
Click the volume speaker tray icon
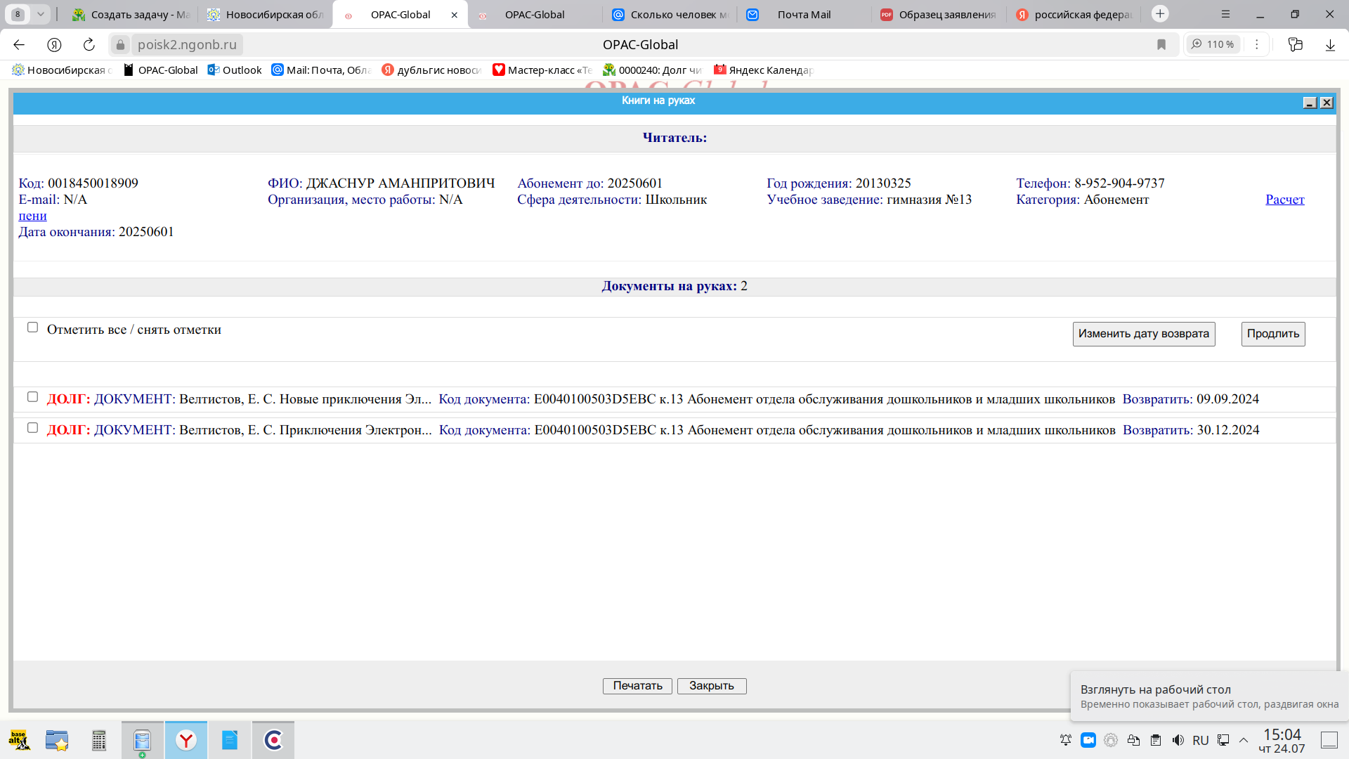1178,740
